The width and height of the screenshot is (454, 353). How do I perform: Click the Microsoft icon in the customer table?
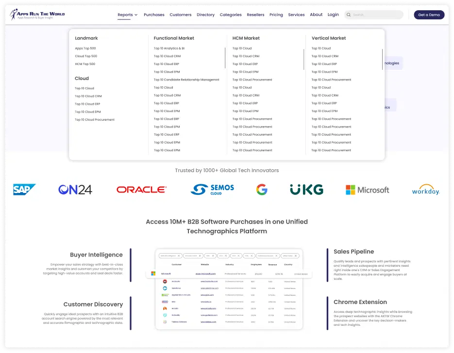click(x=153, y=273)
